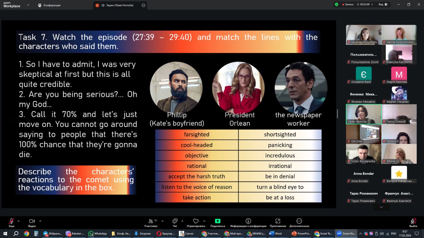The image size is (424, 238).
Task: Open shared screen options ellipsis menu
Action: (143, 5)
